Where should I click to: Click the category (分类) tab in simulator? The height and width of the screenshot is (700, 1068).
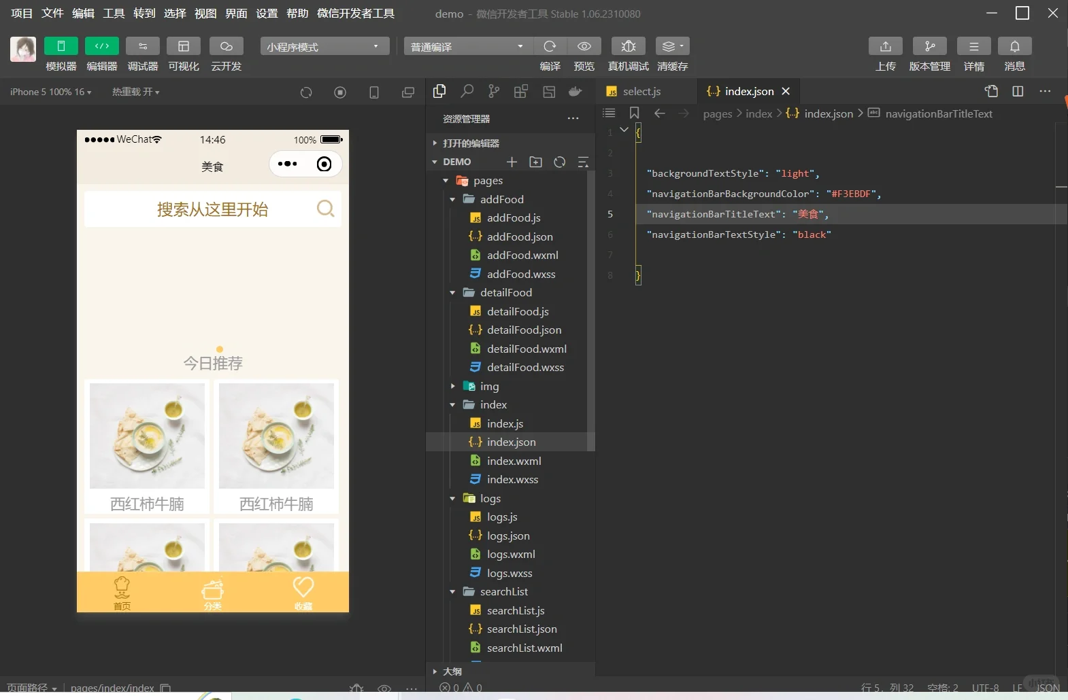click(212, 592)
